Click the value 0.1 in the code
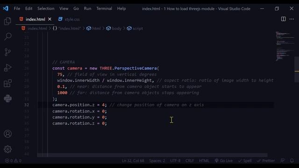This screenshot has width=299, height=168. coord(61,87)
